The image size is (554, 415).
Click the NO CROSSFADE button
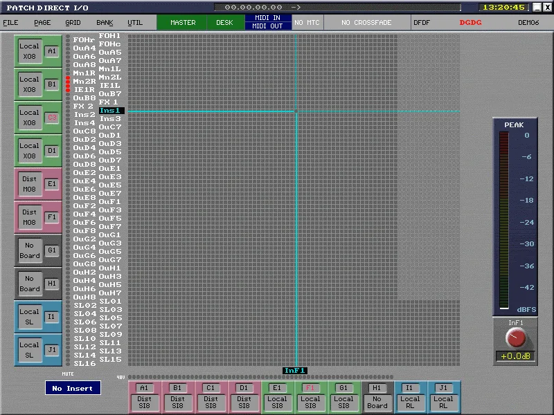(366, 22)
